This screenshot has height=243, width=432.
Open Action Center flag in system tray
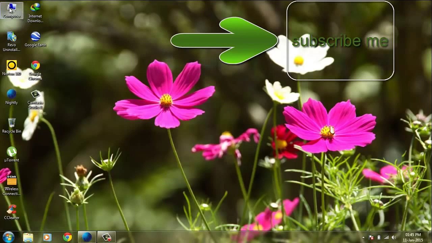pyautogui.click(x=371, y=238)
